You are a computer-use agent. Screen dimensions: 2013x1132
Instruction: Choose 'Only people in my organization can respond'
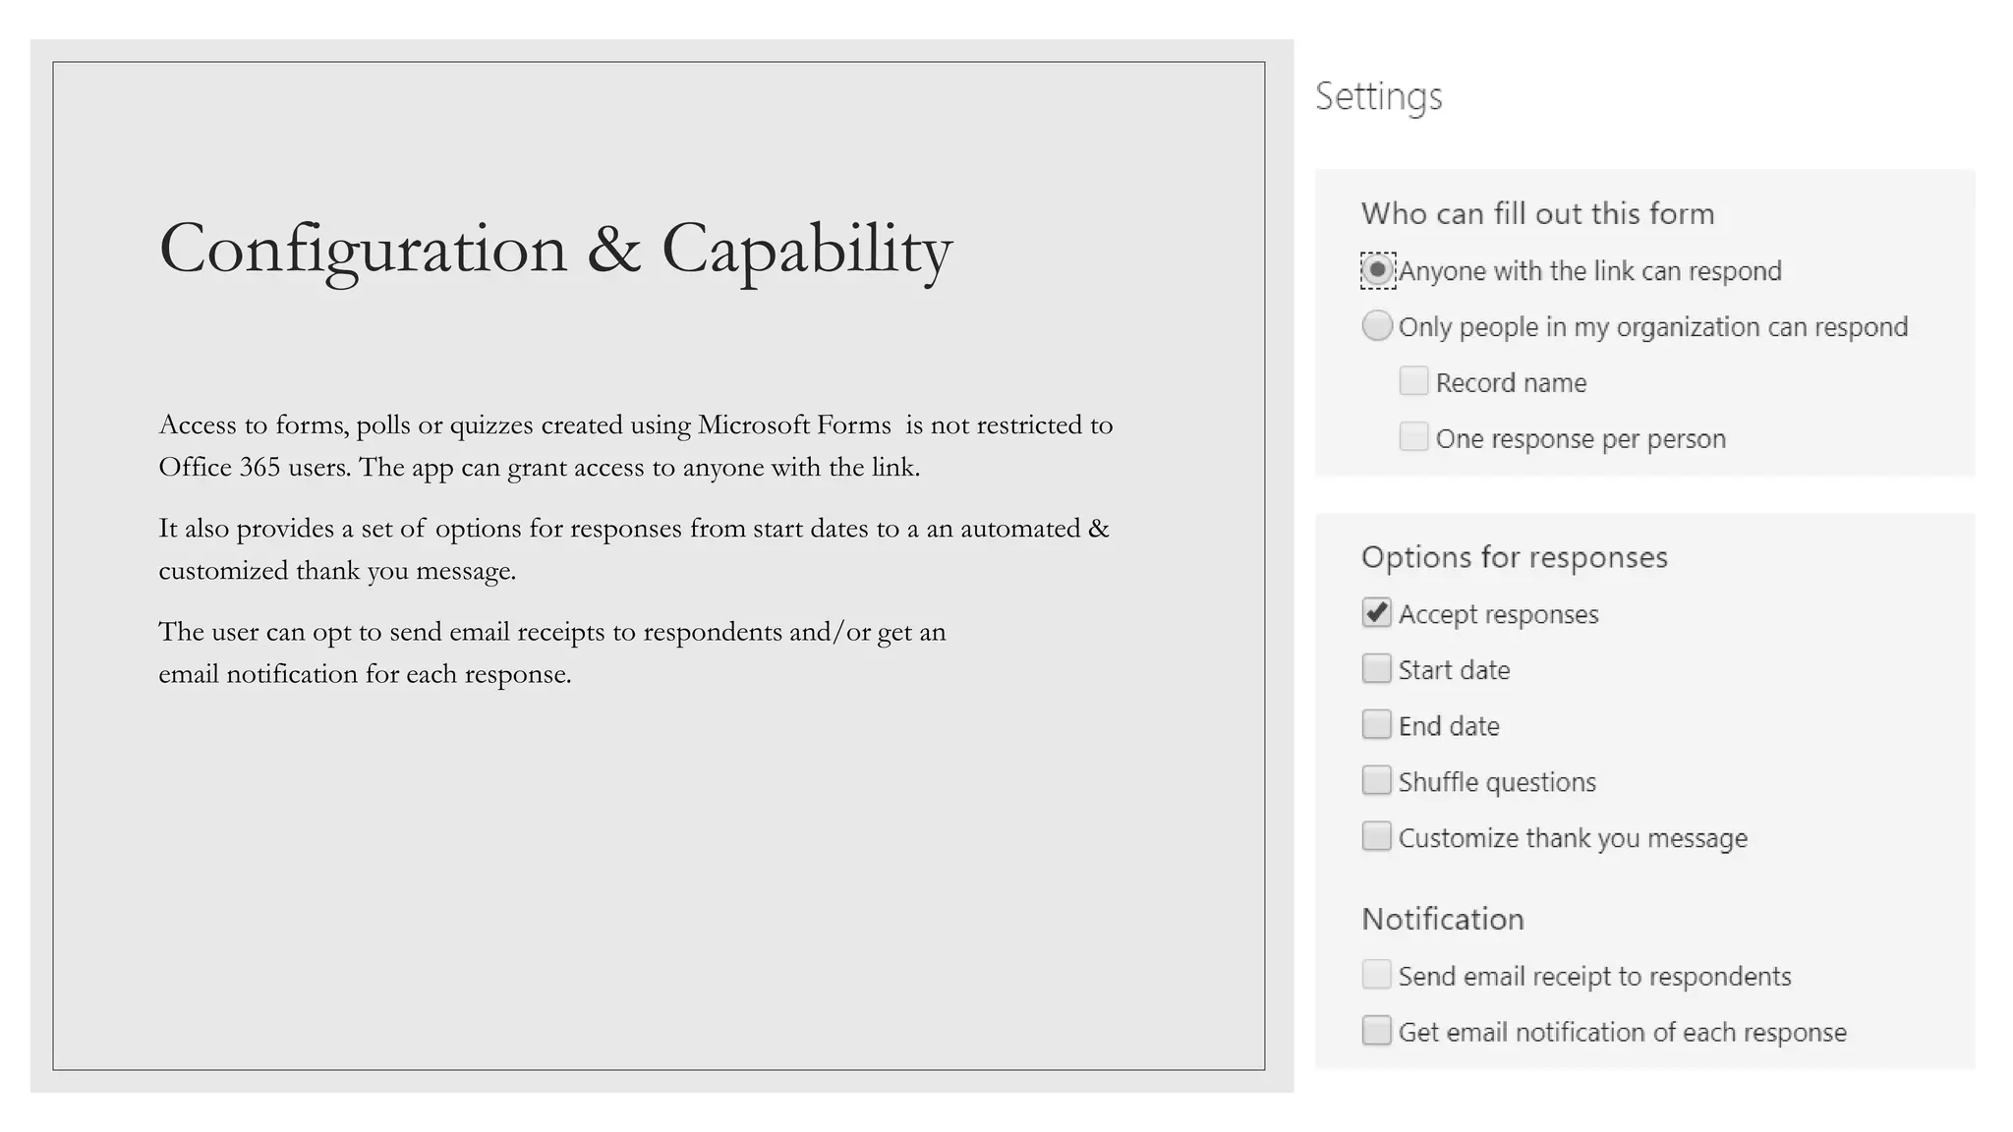[x=1377, y=326]
